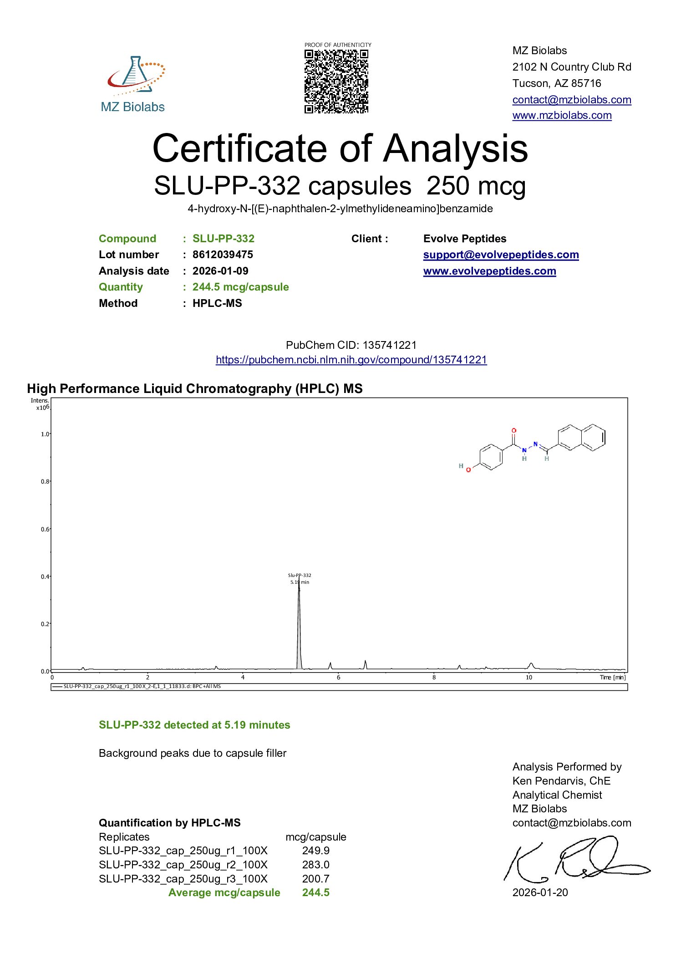Click the Quantity value 244.5 mcg/capsule
The image size is (681, 964).
point(240,287)
